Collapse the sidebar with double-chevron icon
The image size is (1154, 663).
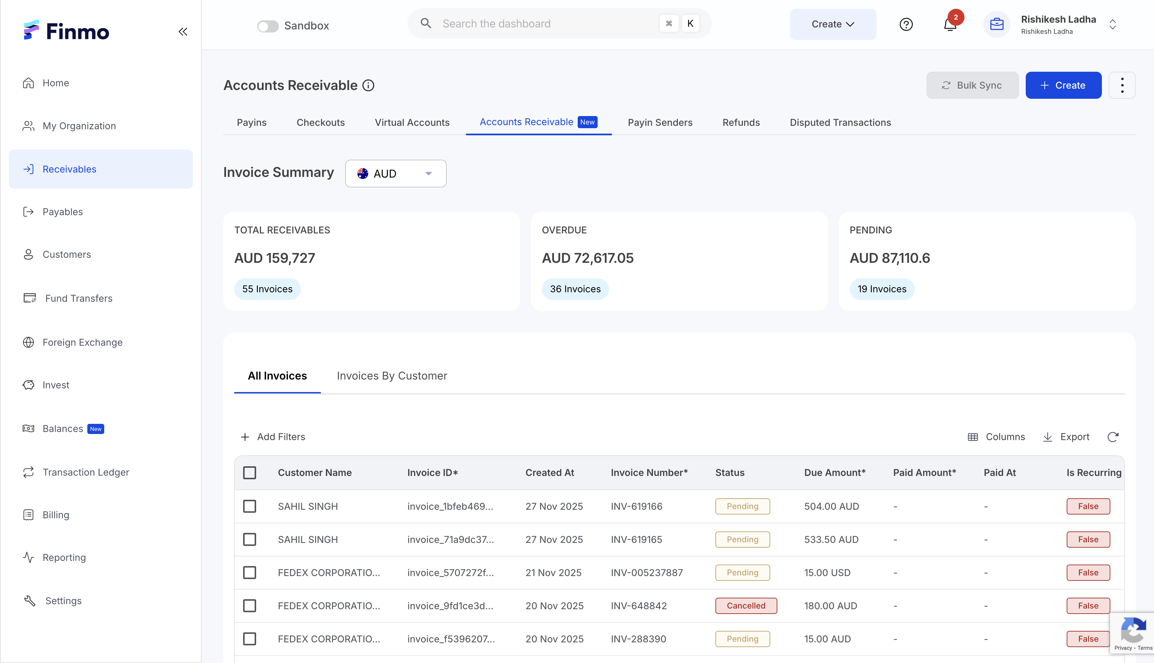(183, 31)
